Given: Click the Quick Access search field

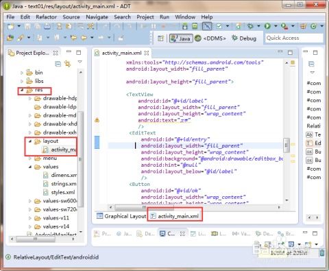Looking at the screenshot, I should 294,38.
